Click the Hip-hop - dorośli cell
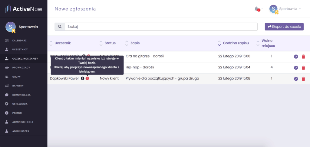310x147 pixels. [x=140, y=67]
